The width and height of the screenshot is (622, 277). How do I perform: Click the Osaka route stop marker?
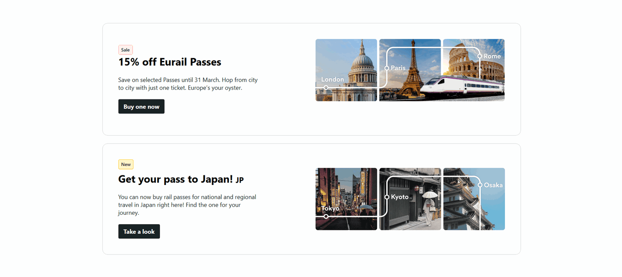[479, 185]
